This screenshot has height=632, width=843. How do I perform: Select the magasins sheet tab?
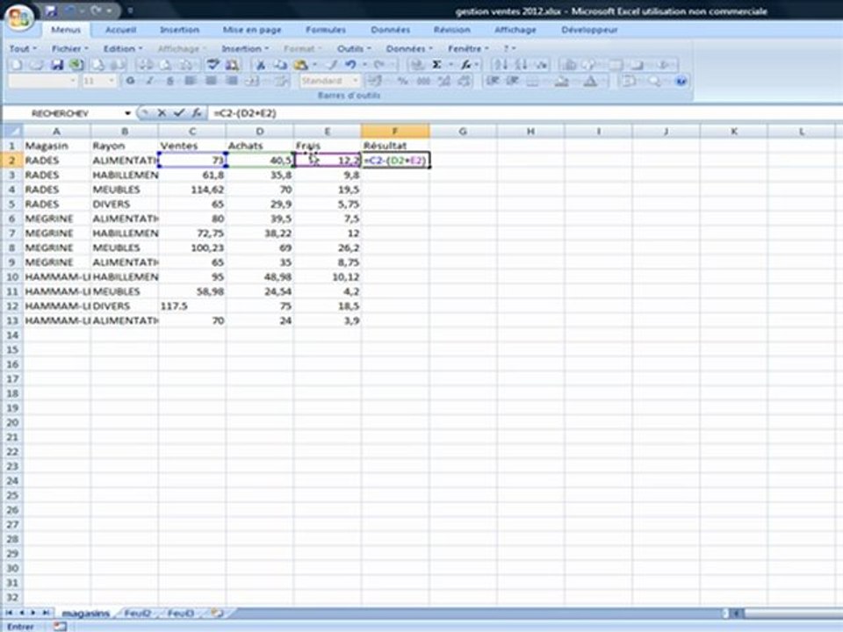[85, 614]
